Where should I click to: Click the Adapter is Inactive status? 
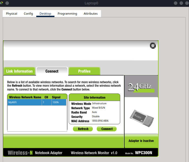tap(141, 141)
